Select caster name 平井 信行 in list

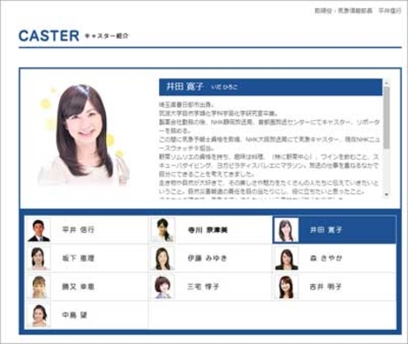(78, 230)
